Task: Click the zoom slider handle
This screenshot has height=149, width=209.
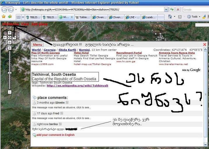Action: pos(10,73)
